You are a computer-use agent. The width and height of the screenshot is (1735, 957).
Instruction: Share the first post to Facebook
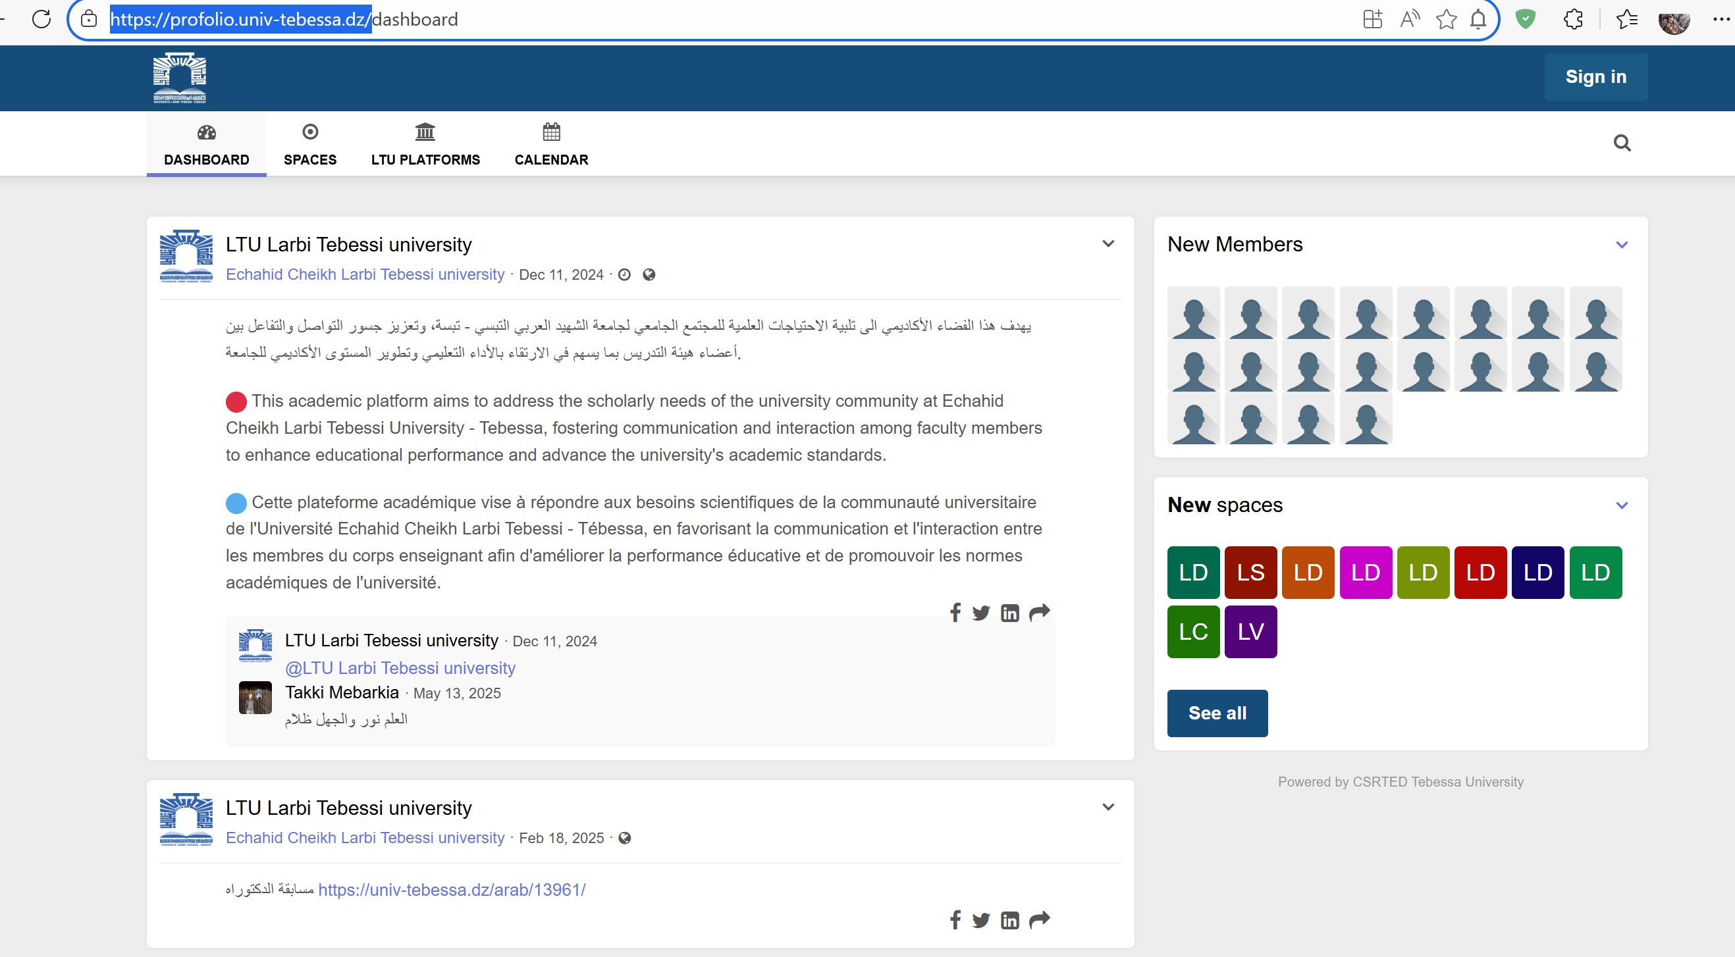[955, 613]
